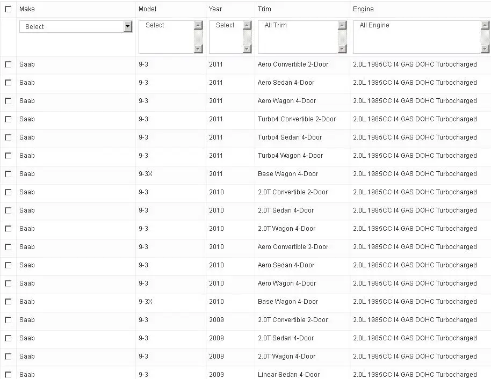Click the Year list scroll-down arrow
Image resolution: width=491 pixels, height=379 pixels.
[247, 49]
